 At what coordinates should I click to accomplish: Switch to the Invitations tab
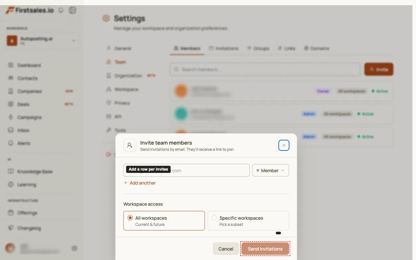click(224, 48)
